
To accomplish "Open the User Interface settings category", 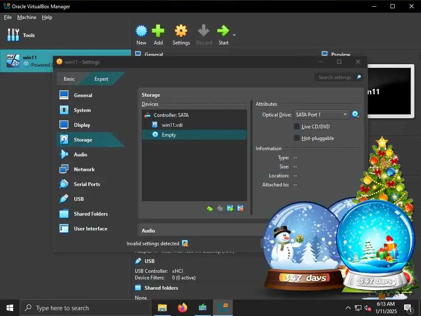I will click(x=90, y=228).
